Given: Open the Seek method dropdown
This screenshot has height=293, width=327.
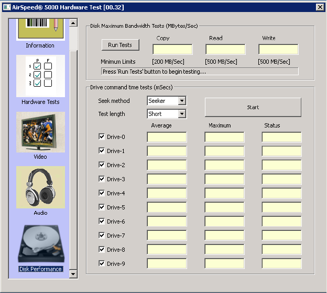Looking at the screenshot, I should pos(182,101).
